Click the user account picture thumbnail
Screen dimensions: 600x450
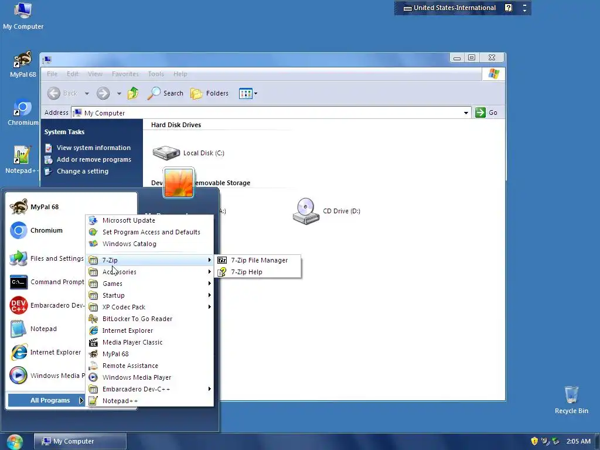coord(179,183)
